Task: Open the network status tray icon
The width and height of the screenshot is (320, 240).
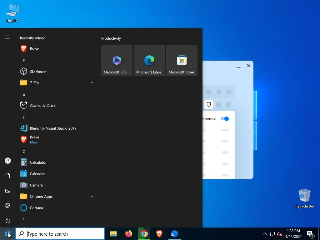Action: [272, 234]
